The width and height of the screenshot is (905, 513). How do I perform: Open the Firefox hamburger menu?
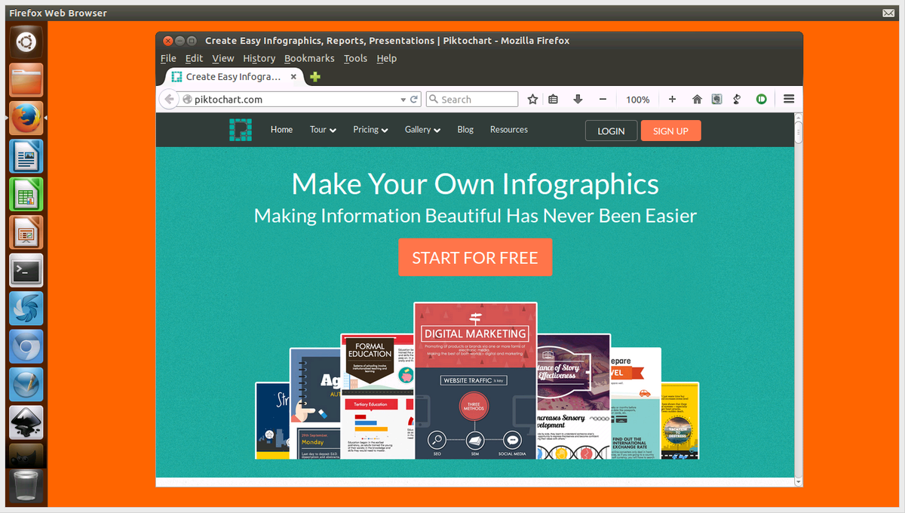coord(789,99)
